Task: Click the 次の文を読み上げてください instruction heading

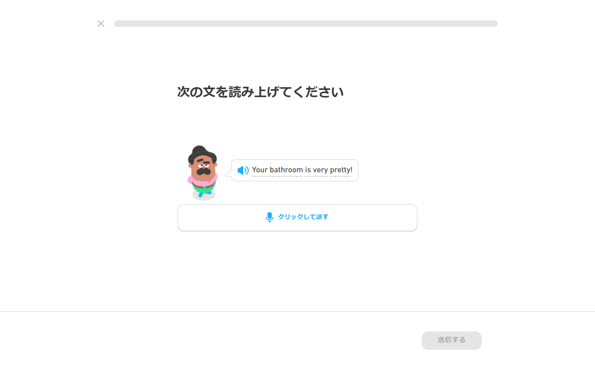Action: 261,92
